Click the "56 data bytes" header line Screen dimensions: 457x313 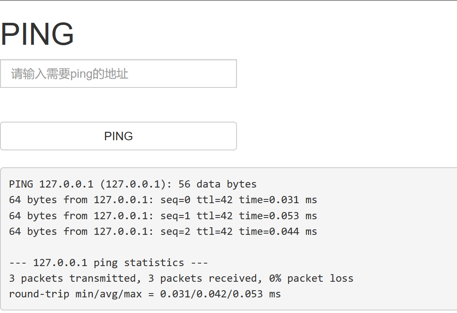[217, 184]
